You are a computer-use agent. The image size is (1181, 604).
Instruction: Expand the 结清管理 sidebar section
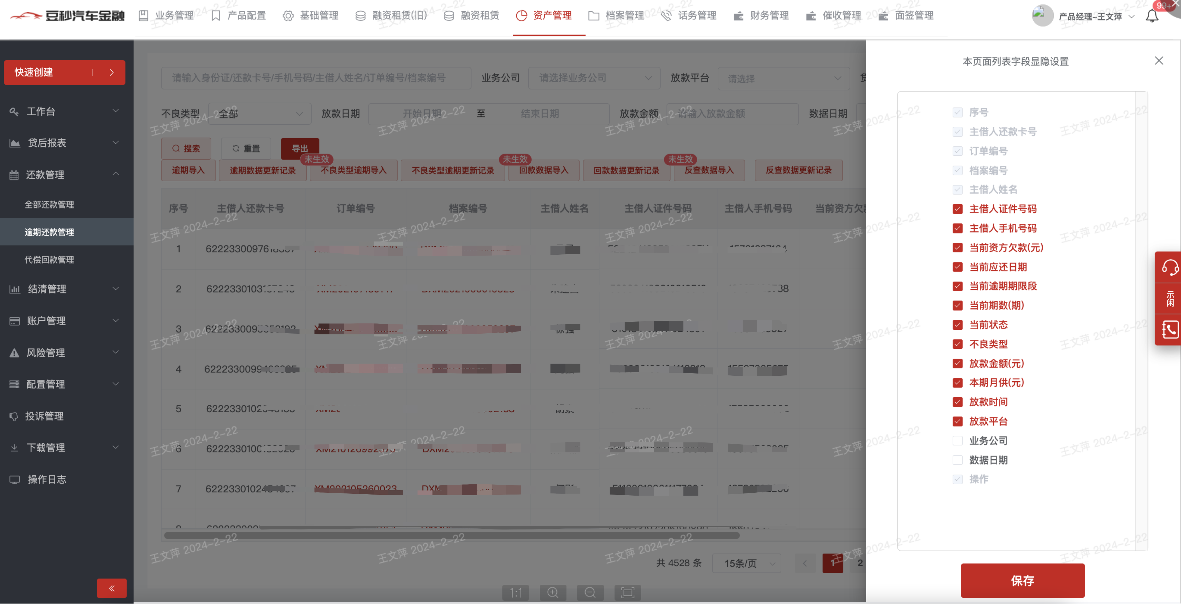click(x=64, y=289)
